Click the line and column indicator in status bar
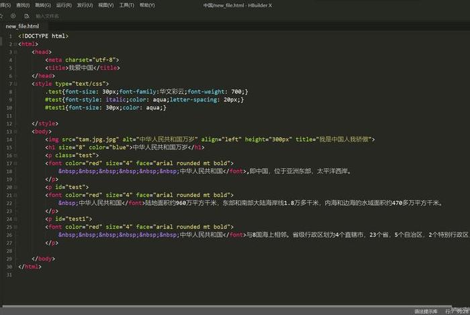Image resolution: width=470 pixels, height=315 pixels. [x=457, y=312]
